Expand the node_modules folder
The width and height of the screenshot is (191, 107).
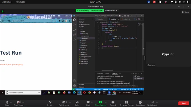click(85, 24)
